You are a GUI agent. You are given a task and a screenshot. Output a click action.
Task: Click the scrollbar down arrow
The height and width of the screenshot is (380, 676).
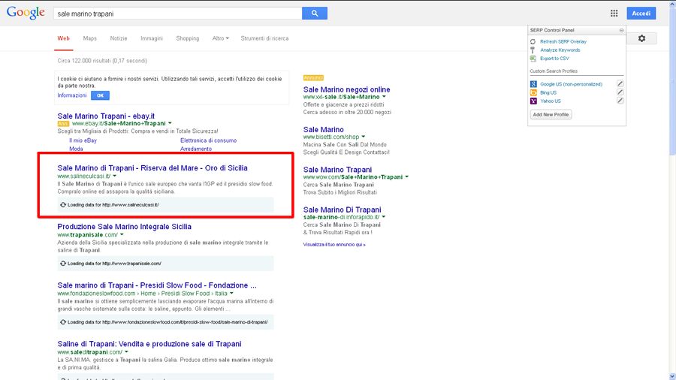[672, 376]
